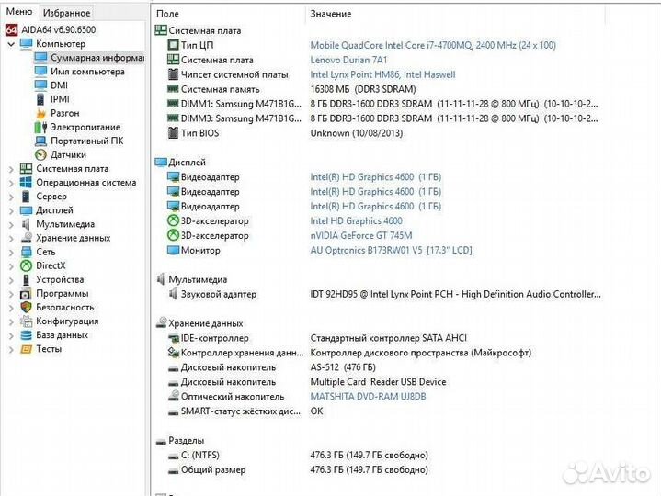Image resolution: width=661 pixels, height=496 pixels.
Task: Collapse the Компьютер tree node
Action: click(x=11, y=44)
